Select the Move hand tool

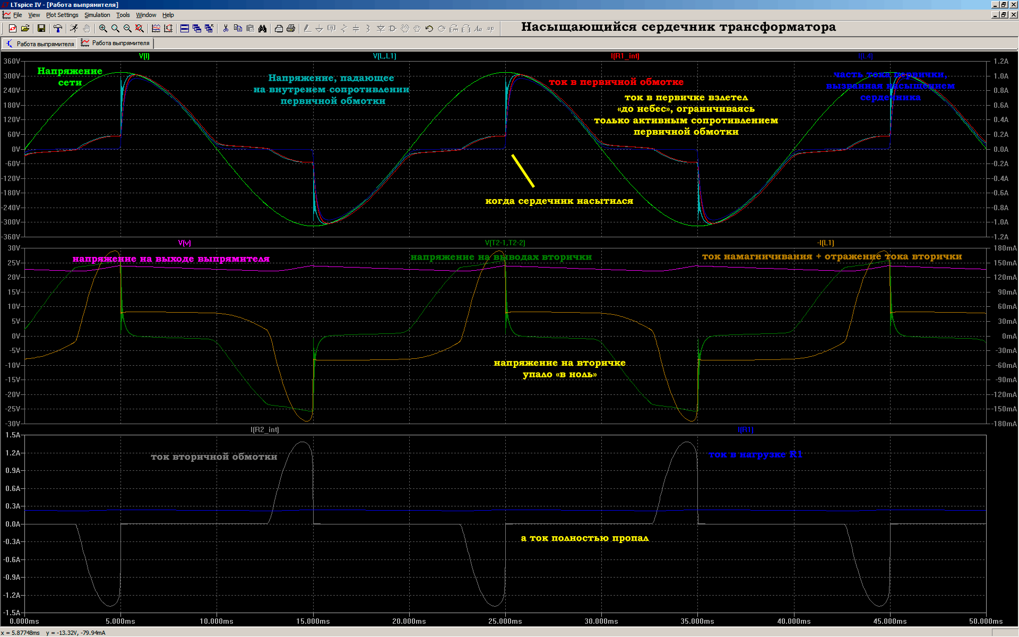(405, 29)
